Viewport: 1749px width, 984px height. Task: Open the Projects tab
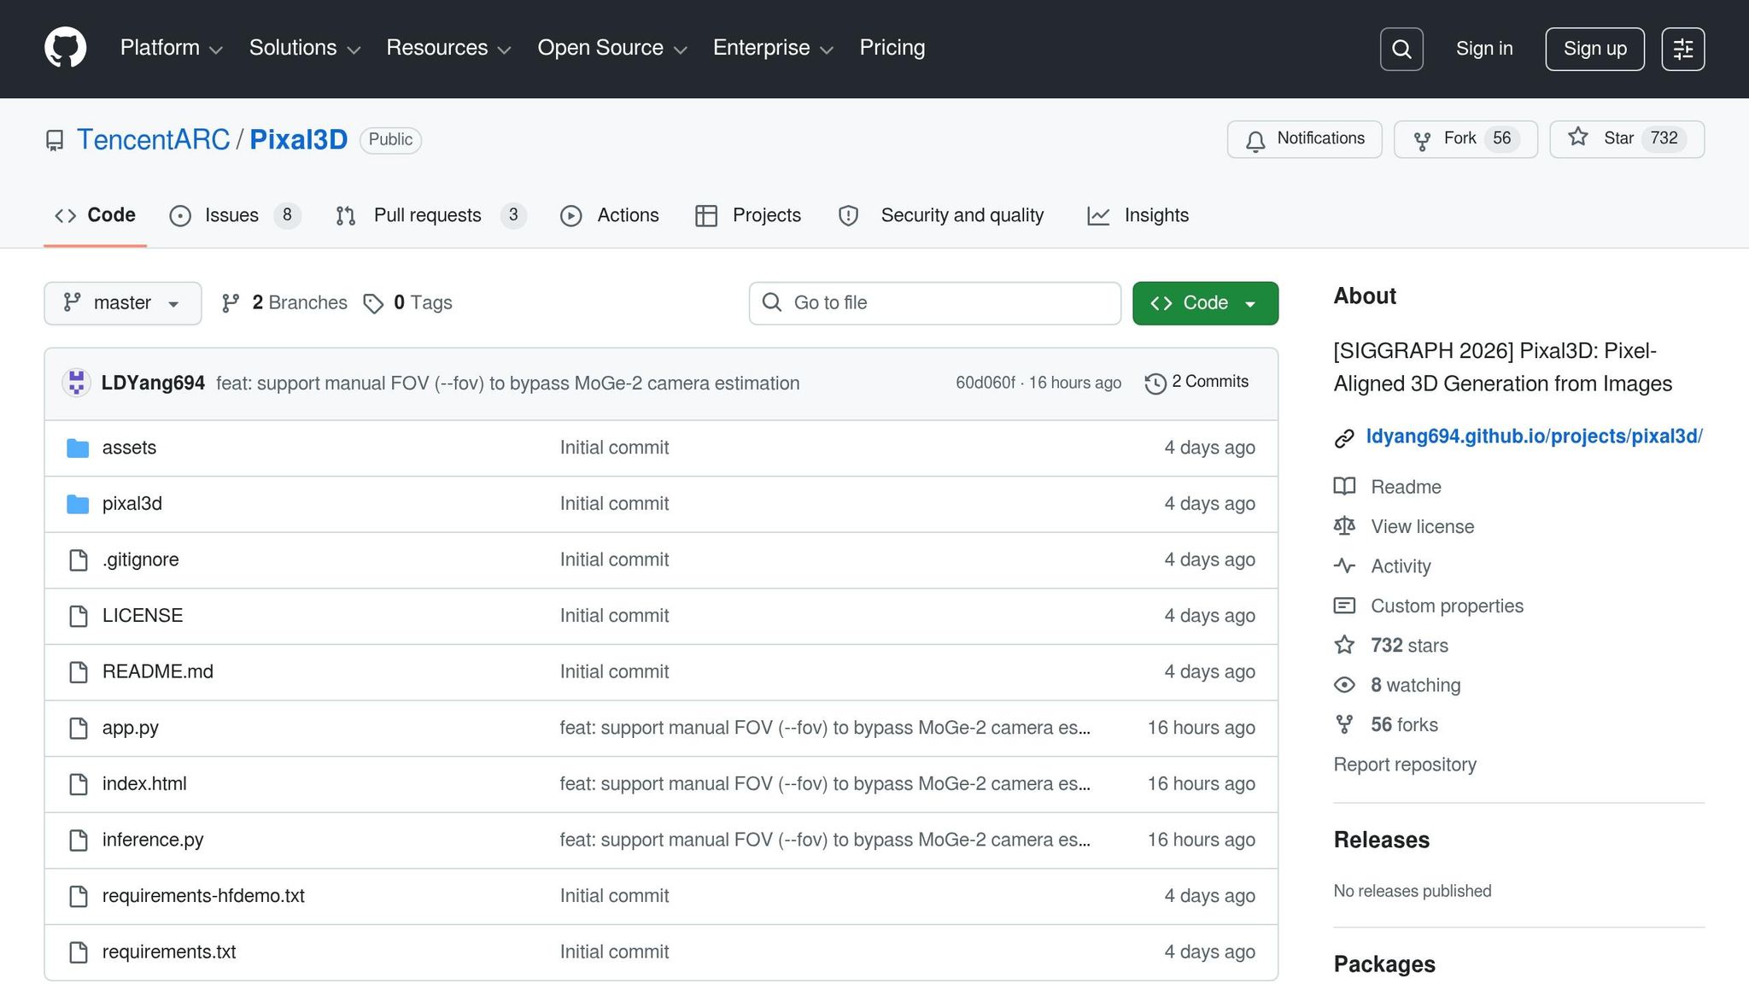(748, 215)
